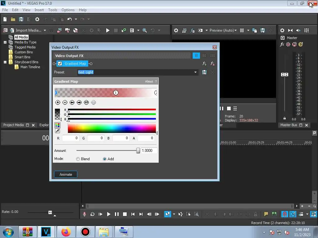This screenshot has width=318, height=238.
Task: Click the Gradient Map help question mark
Action: coord(156,82)
